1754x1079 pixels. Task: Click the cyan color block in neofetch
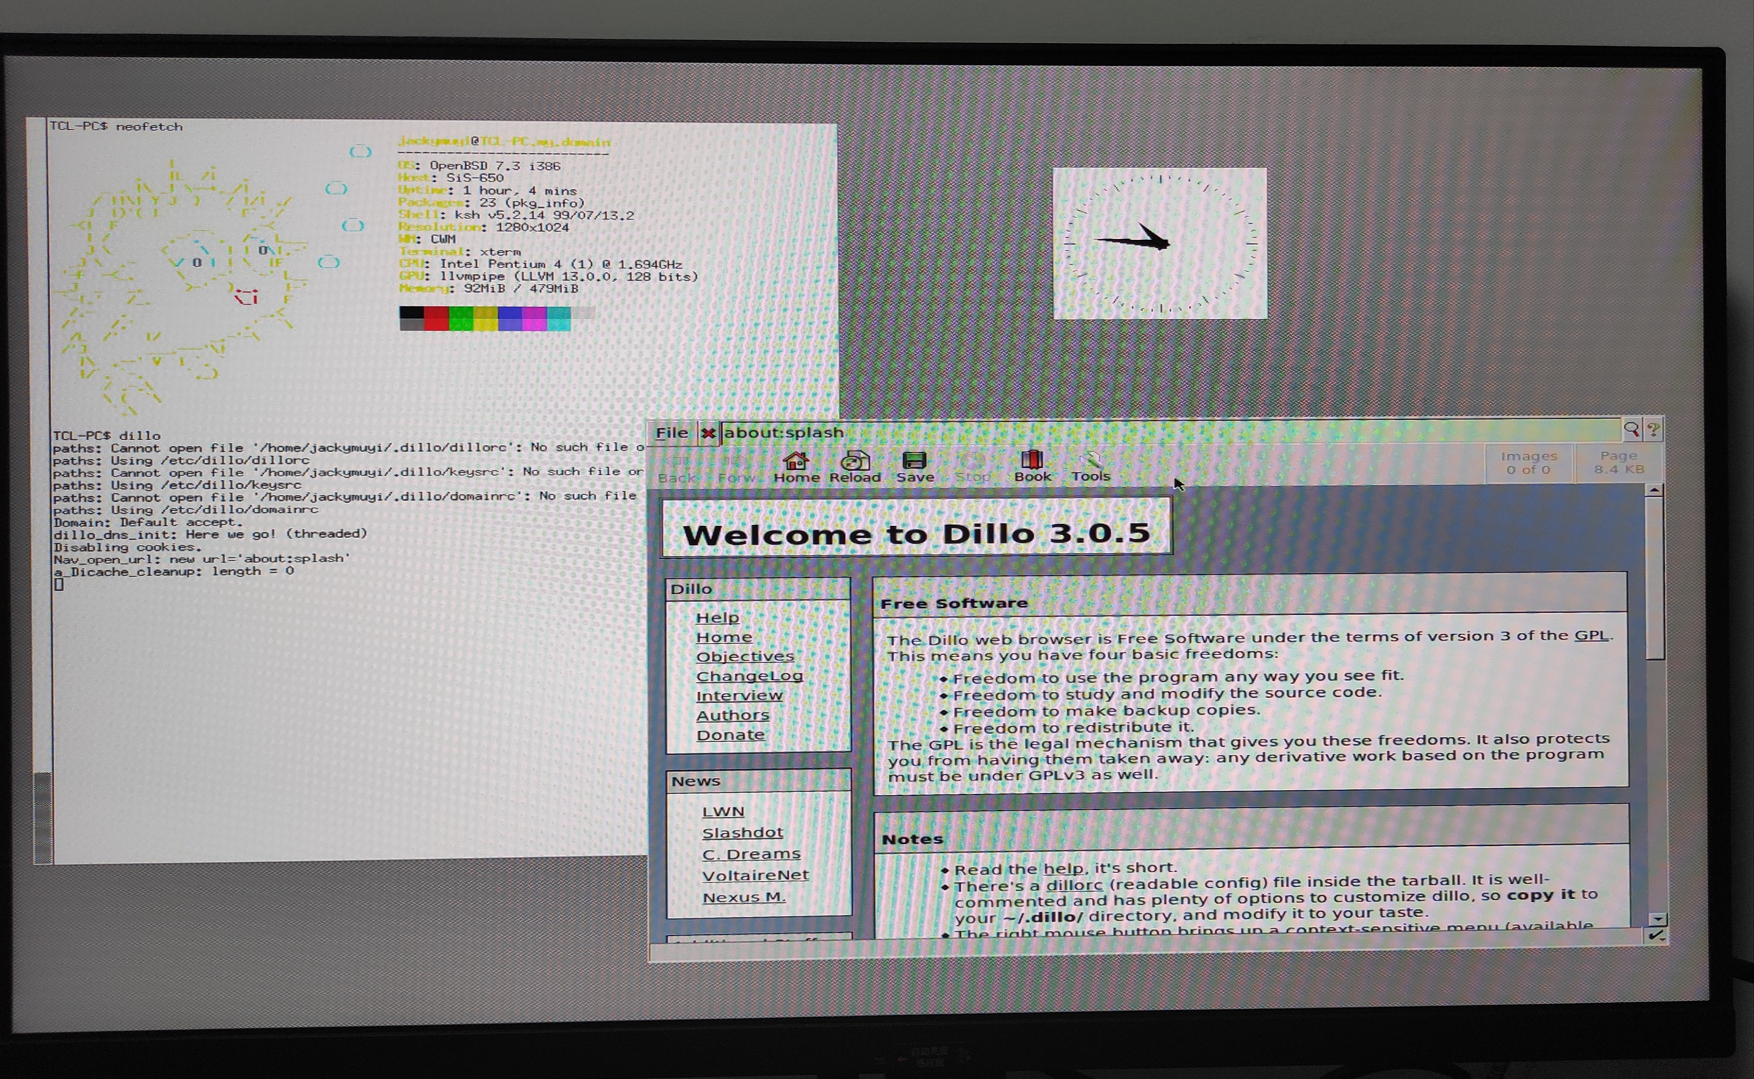[x=559, y=318]
